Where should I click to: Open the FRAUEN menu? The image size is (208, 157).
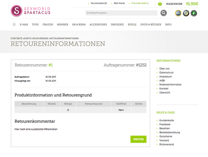(x=48, y=24)
